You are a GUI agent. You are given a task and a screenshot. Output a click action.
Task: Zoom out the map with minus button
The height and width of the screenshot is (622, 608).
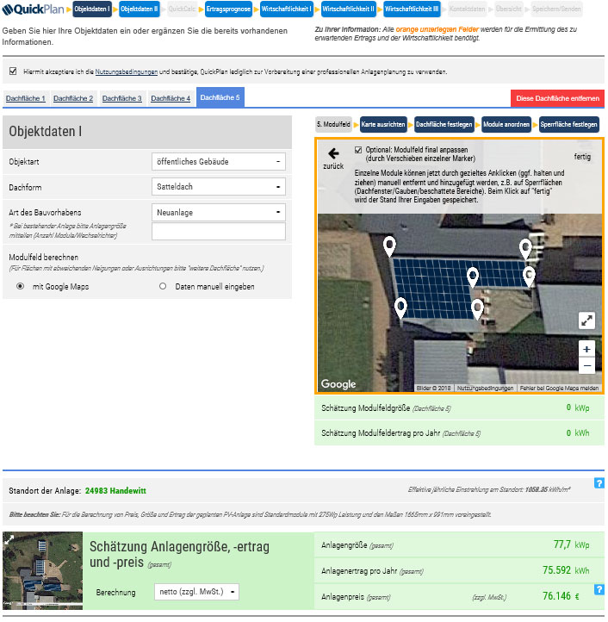[x=586, y=366]
